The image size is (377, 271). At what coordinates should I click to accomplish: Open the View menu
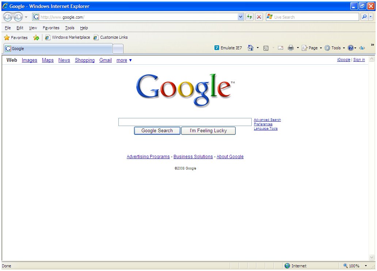[33, 28]
